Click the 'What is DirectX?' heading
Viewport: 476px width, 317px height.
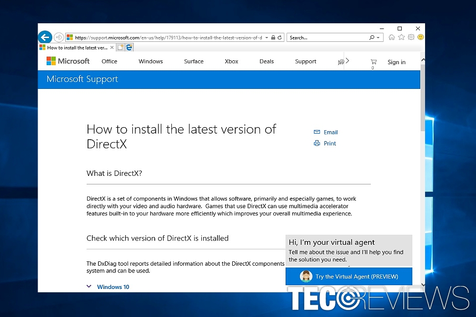point(114,173)
